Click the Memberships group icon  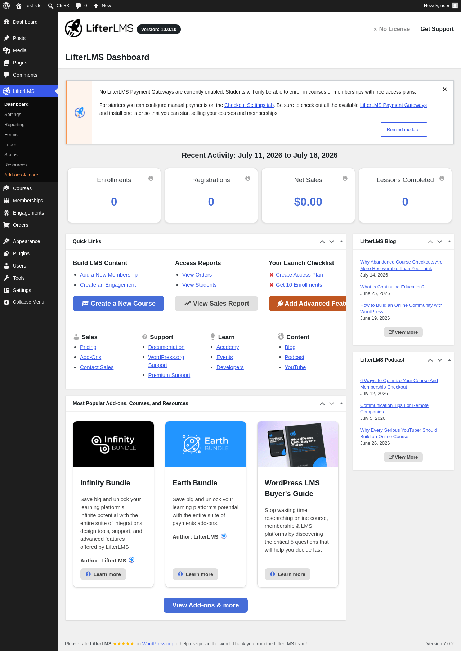pos(6,201)
